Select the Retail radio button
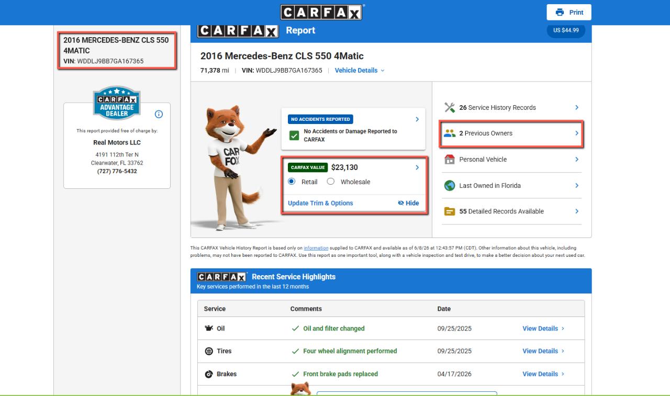Viewport: 670px width, 396px height. [x=292, y=182]
